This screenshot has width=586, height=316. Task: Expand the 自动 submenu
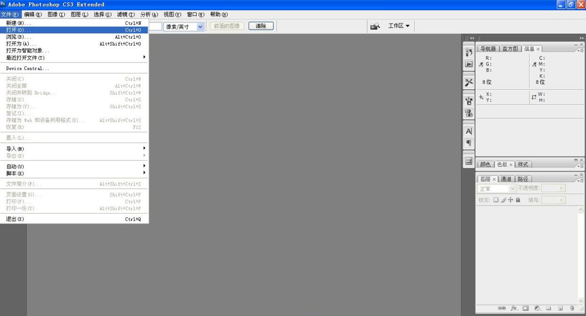[74, 166]
